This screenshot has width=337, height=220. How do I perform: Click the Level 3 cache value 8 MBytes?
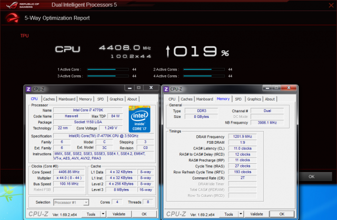(121, 189)
